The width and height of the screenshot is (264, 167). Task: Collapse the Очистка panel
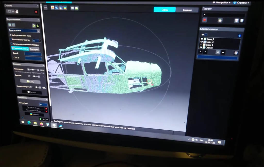click(x=37, y=6)
